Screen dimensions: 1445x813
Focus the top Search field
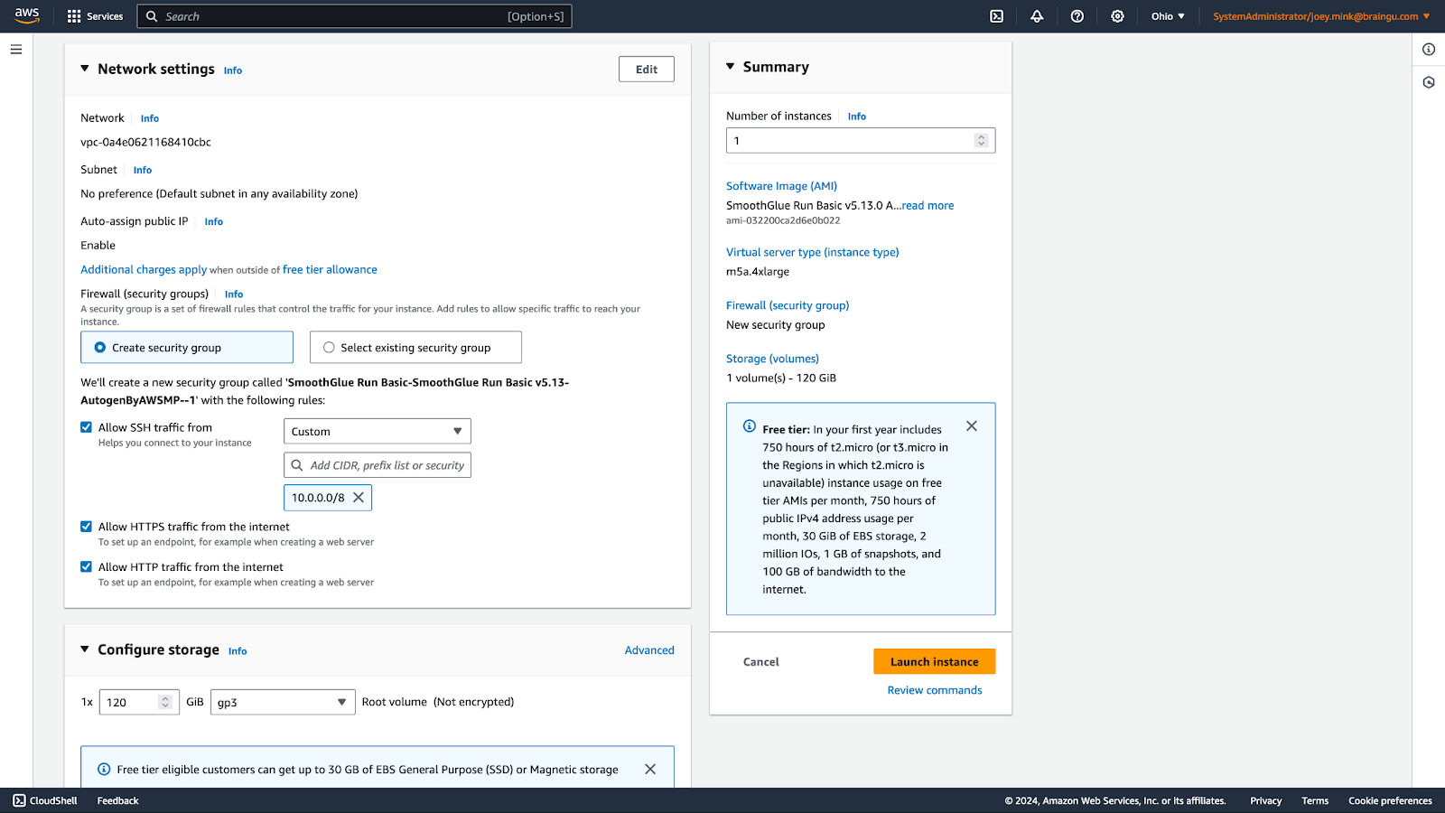[x=354, y=16]
